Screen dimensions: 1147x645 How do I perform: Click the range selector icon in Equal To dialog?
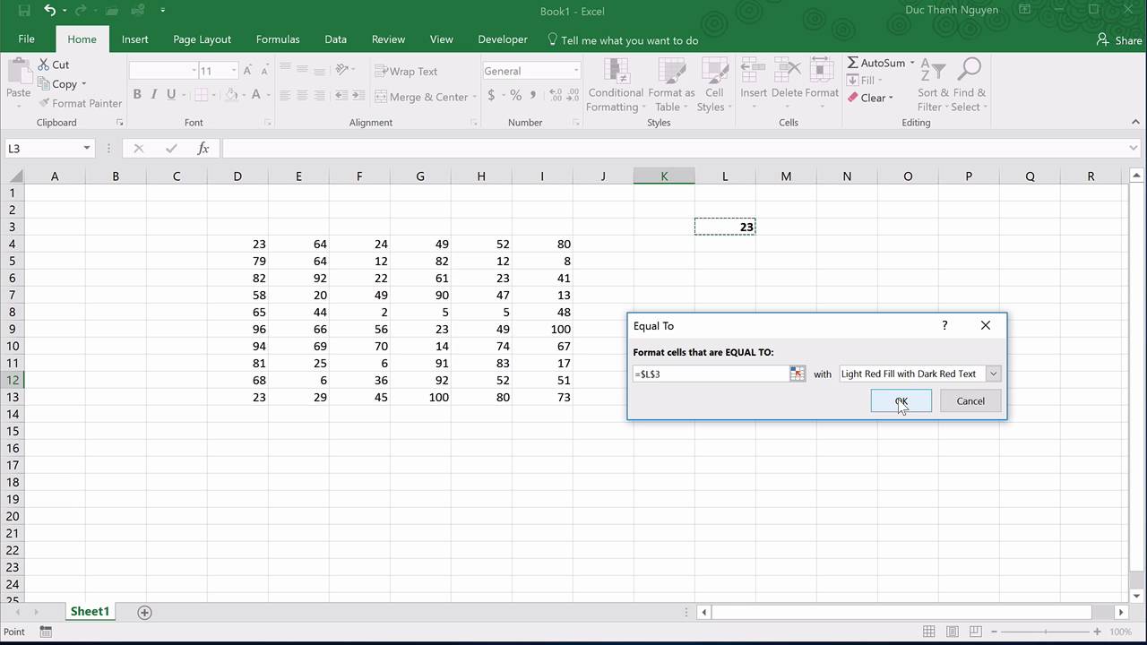pyautogui.click(x=797, y=374)
